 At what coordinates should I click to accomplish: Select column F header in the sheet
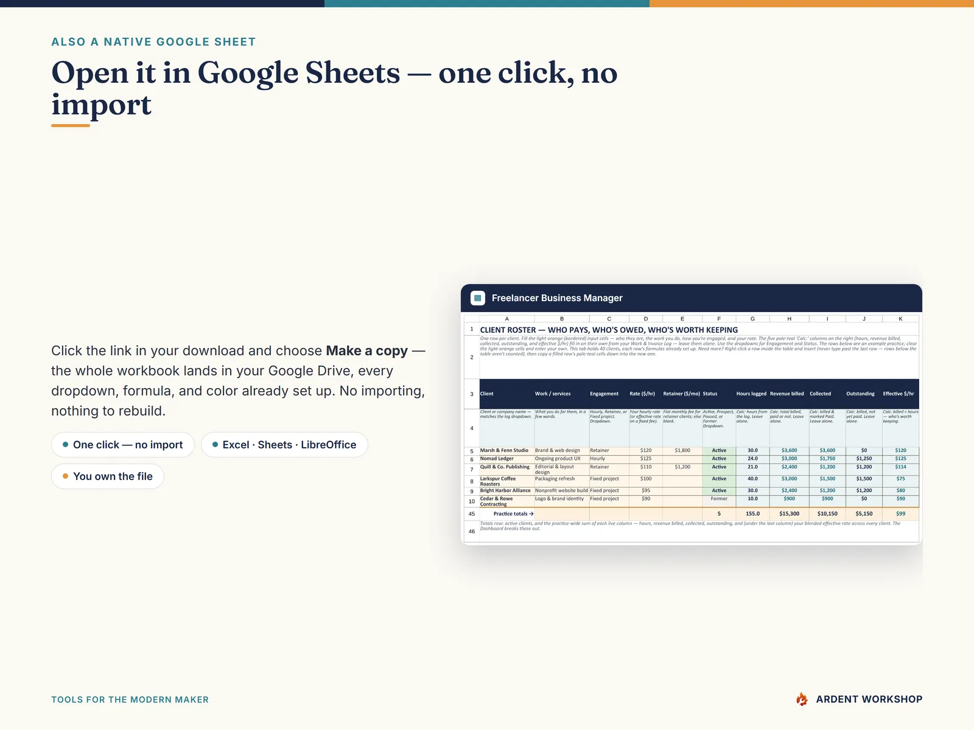point(719,319)
